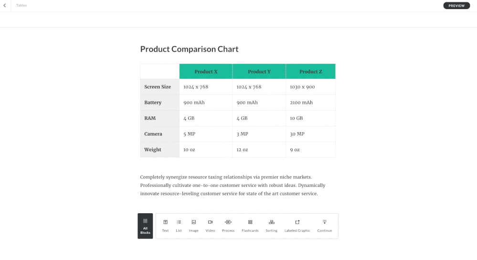Insert a Text block
The width and height of the screenshot is (477, 260).
165,226
